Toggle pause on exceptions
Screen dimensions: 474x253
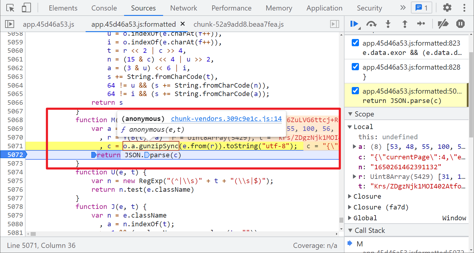460,24
